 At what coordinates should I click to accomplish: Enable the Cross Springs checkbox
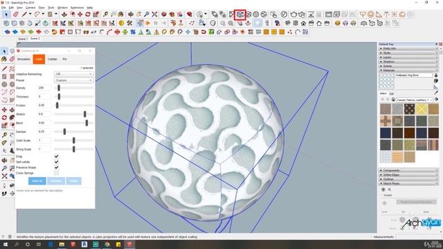tap(57, 173)
